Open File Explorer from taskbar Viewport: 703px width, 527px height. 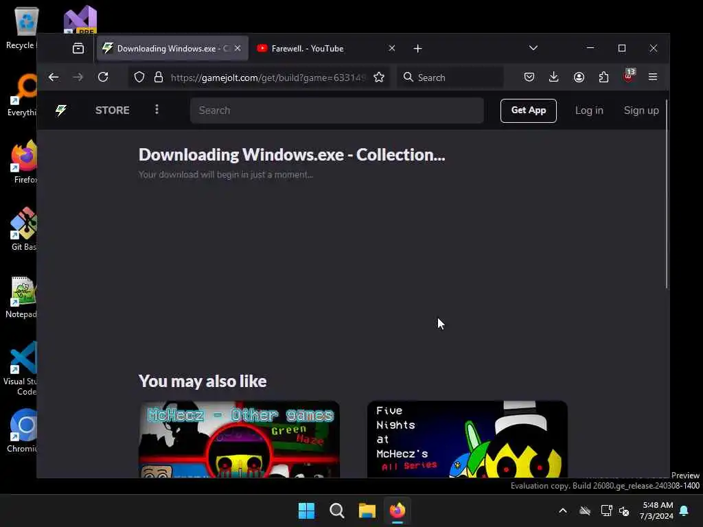(367, 511)
